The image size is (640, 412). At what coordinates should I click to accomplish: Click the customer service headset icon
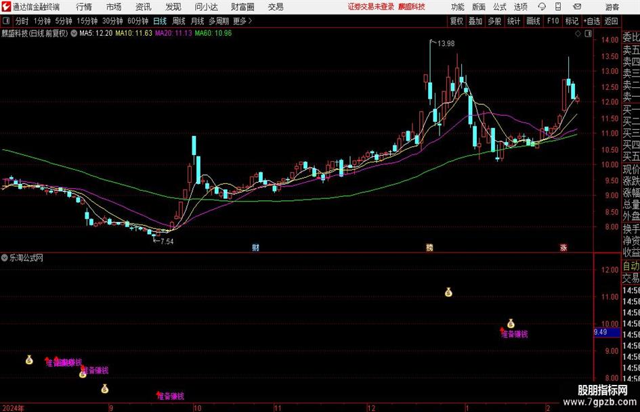click(542, 7)
